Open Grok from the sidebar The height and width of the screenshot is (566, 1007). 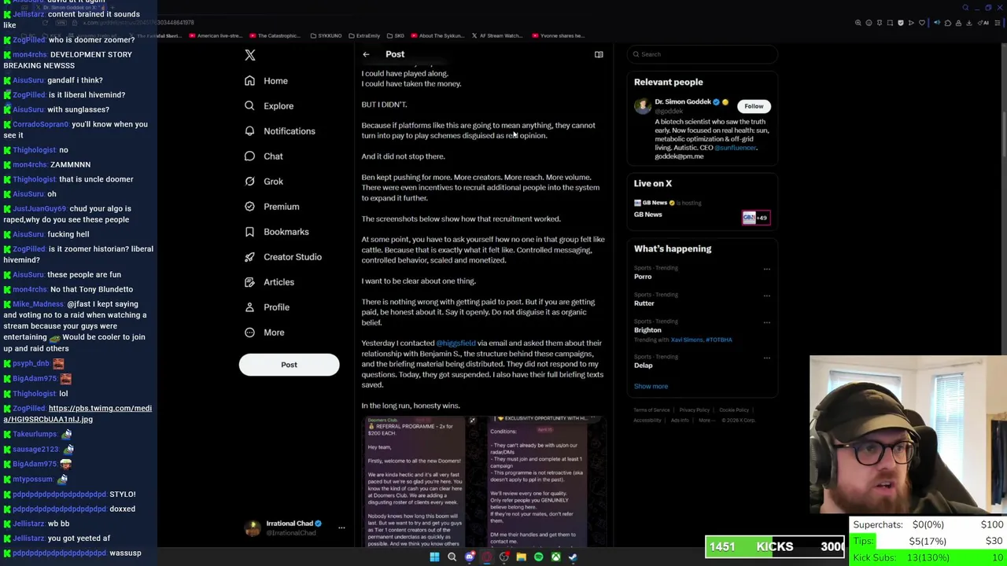[264, 182]
